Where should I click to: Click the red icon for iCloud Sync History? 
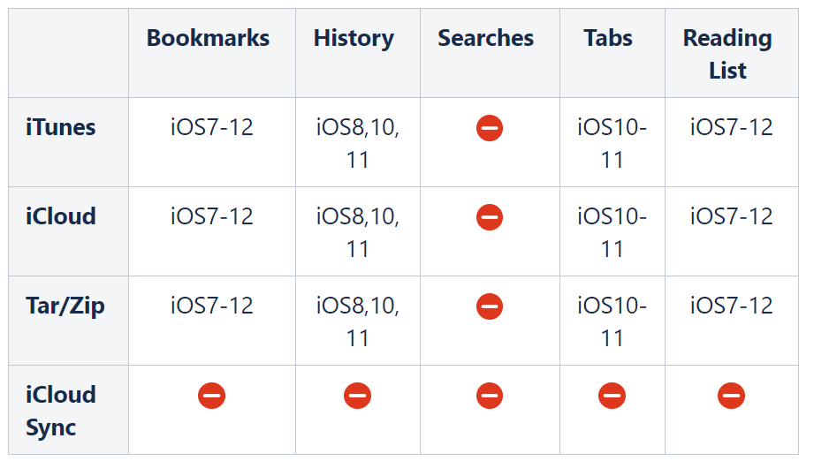[x=358, y=396]
